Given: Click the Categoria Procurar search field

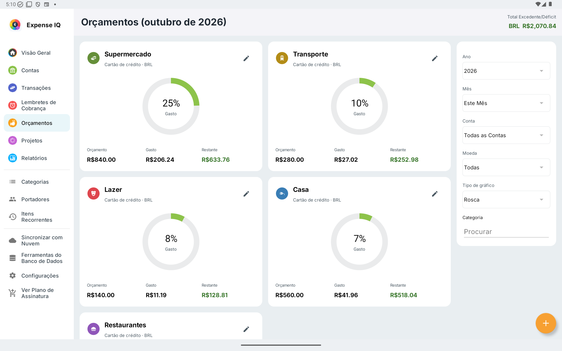Looking at the screenshot, I should click(506, 232).
